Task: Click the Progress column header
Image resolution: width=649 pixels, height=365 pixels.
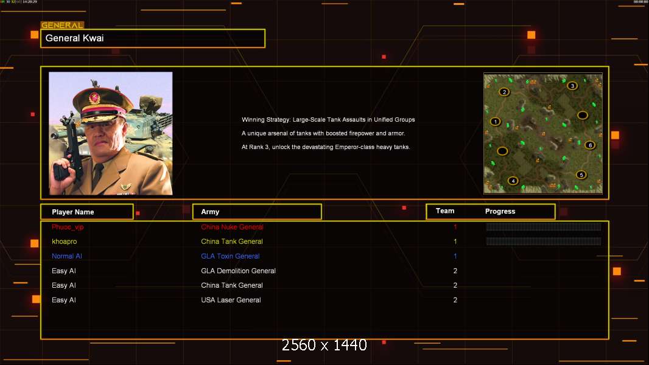Action: [500, 211]
